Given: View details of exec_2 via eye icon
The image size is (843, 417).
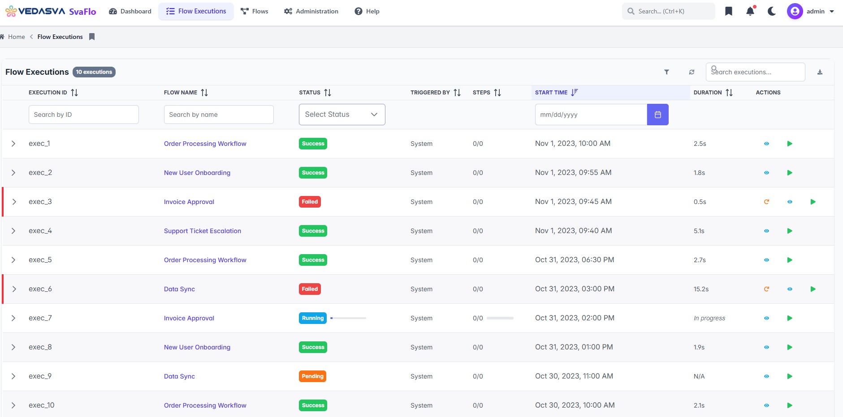Looking at the screenshot, I should click(x=766, y=173).
